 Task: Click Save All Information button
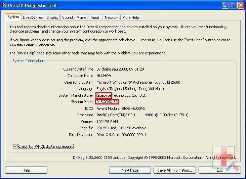pos(174,170)
